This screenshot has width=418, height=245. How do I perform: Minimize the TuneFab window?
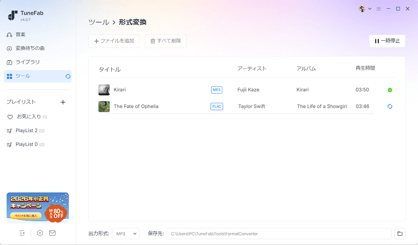coord(388,9)
